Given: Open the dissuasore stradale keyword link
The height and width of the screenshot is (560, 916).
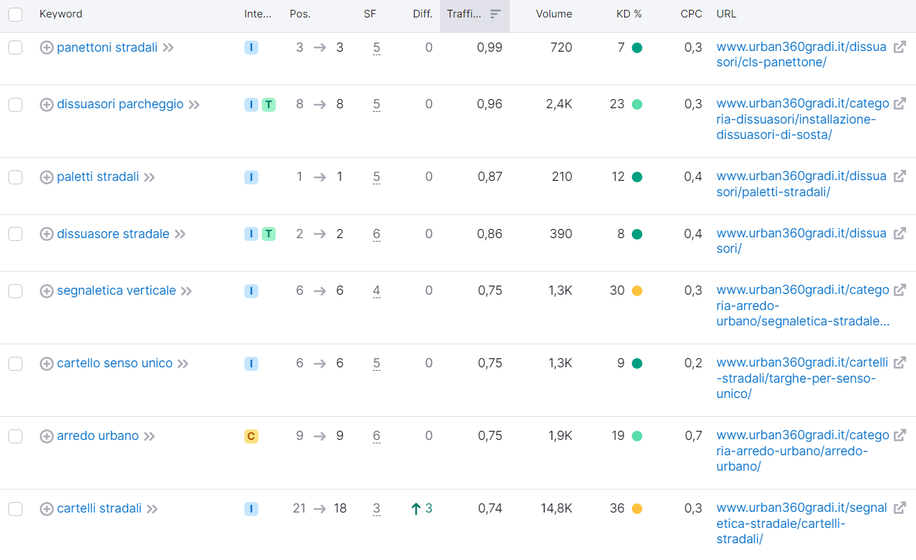Looking at the screenshot, I should (x=113, y=234).
